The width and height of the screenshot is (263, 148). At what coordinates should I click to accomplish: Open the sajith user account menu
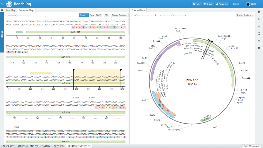click(x=251, y=4)
